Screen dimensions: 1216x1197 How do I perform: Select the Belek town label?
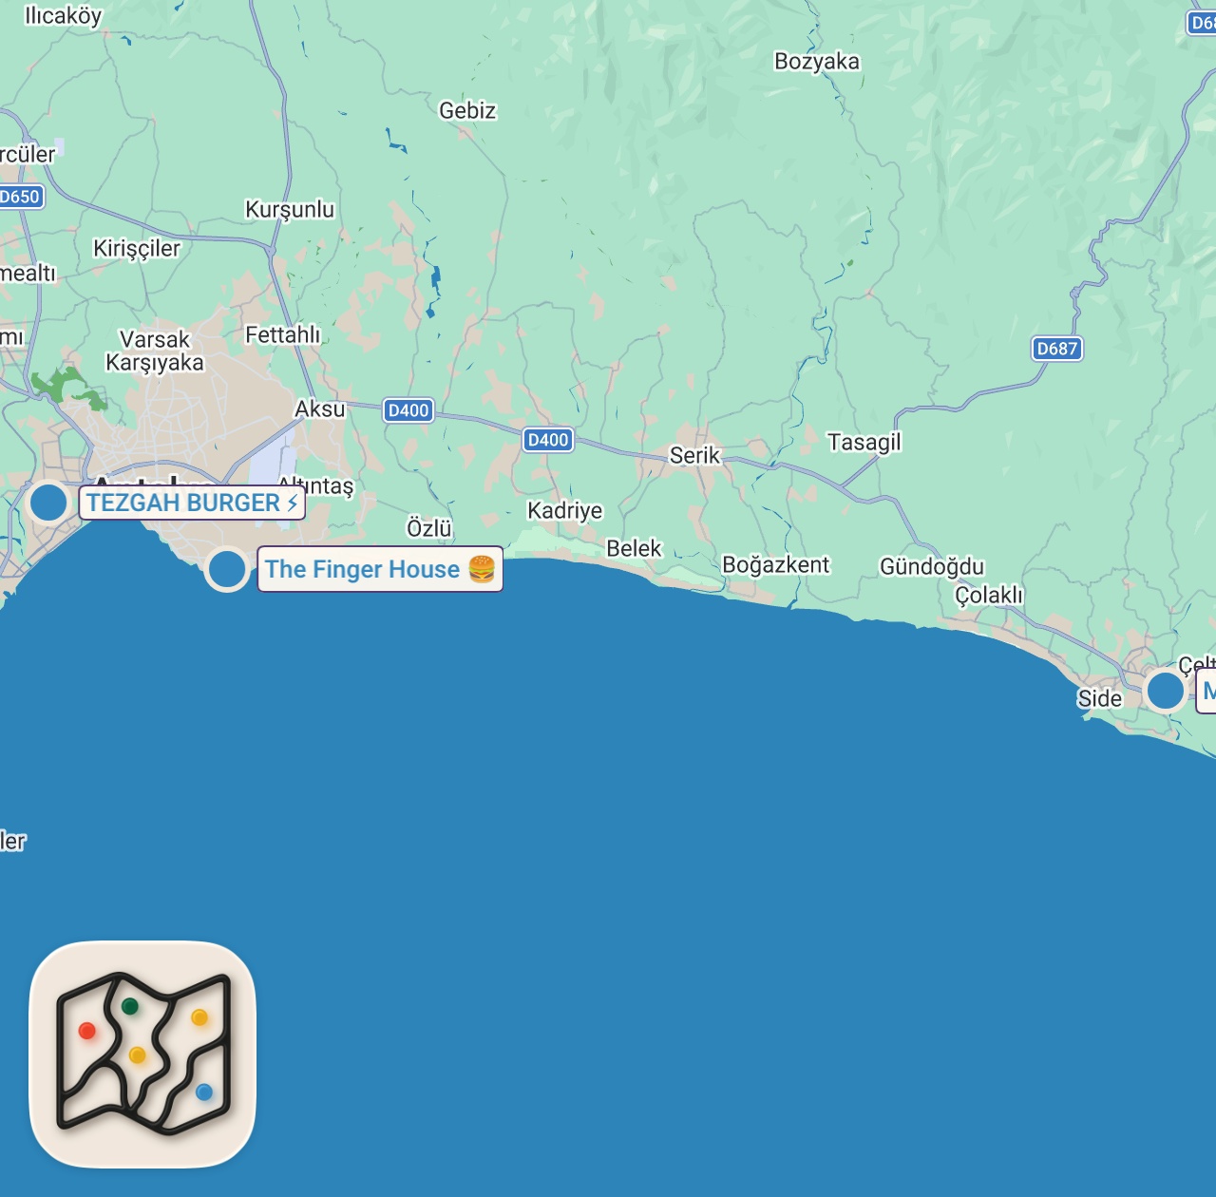tap(634, 549)
